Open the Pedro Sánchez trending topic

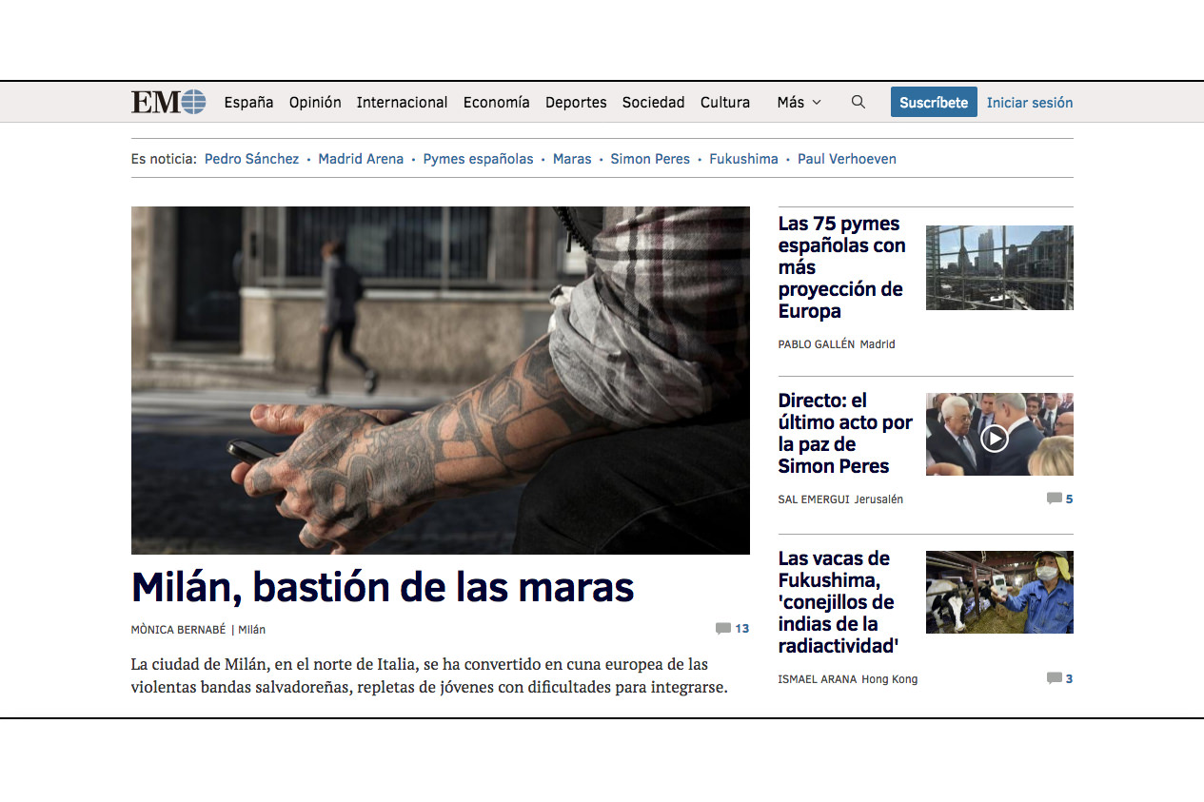point(251,159)
